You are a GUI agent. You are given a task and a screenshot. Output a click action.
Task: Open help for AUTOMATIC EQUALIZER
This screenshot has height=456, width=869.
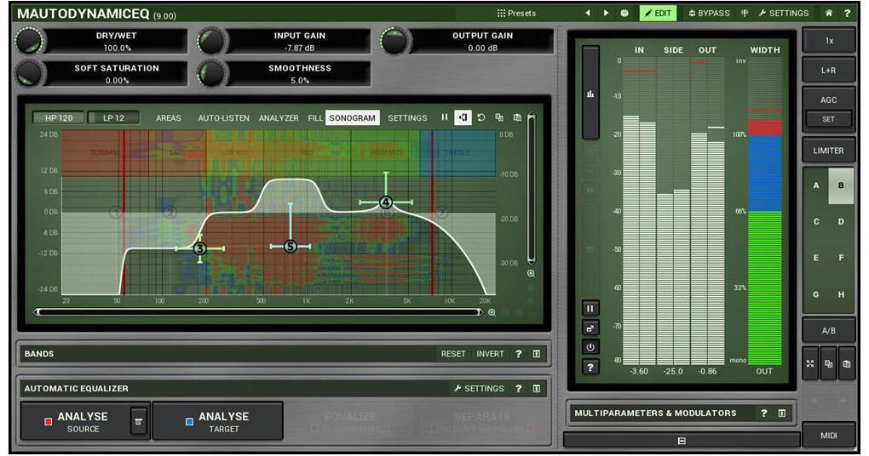(x=519, y=389)
